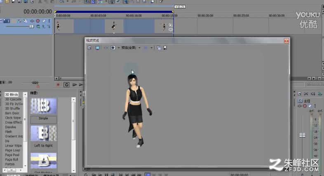Select track number 1 header
The width and height of the screenshot is (324, 176).
point(7,21)
